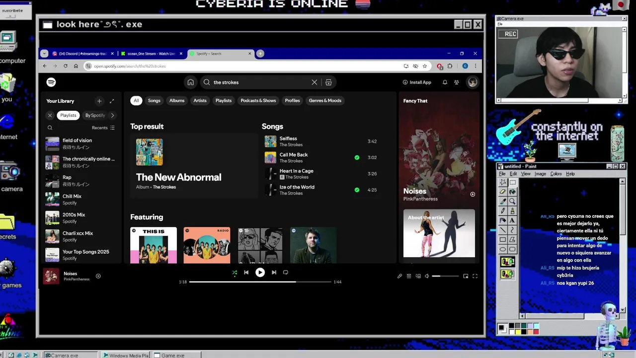Filter search results by Songs
This screenshot has width=636, height=358.
[154, 100]
